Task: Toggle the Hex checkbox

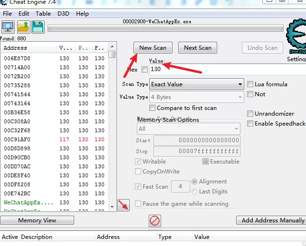Action: [x=144, y=69]
